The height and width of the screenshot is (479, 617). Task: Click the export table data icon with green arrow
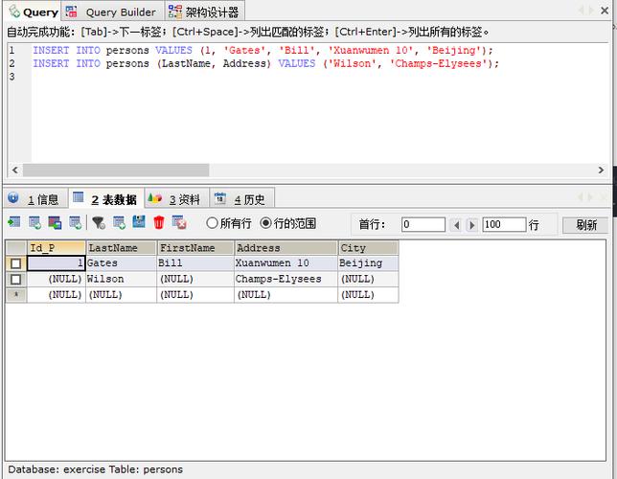coord(14,222)
